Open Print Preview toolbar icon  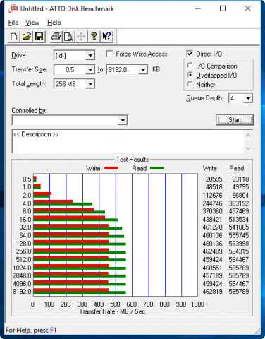(68, 37)
